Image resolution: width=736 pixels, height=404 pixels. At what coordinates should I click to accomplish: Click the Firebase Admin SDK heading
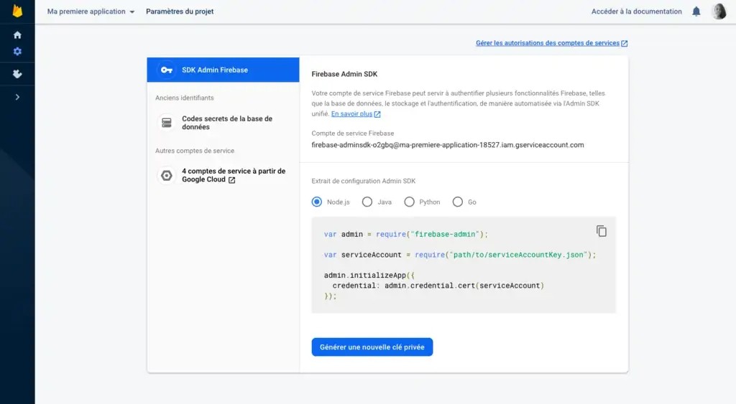tap(344, 74)
